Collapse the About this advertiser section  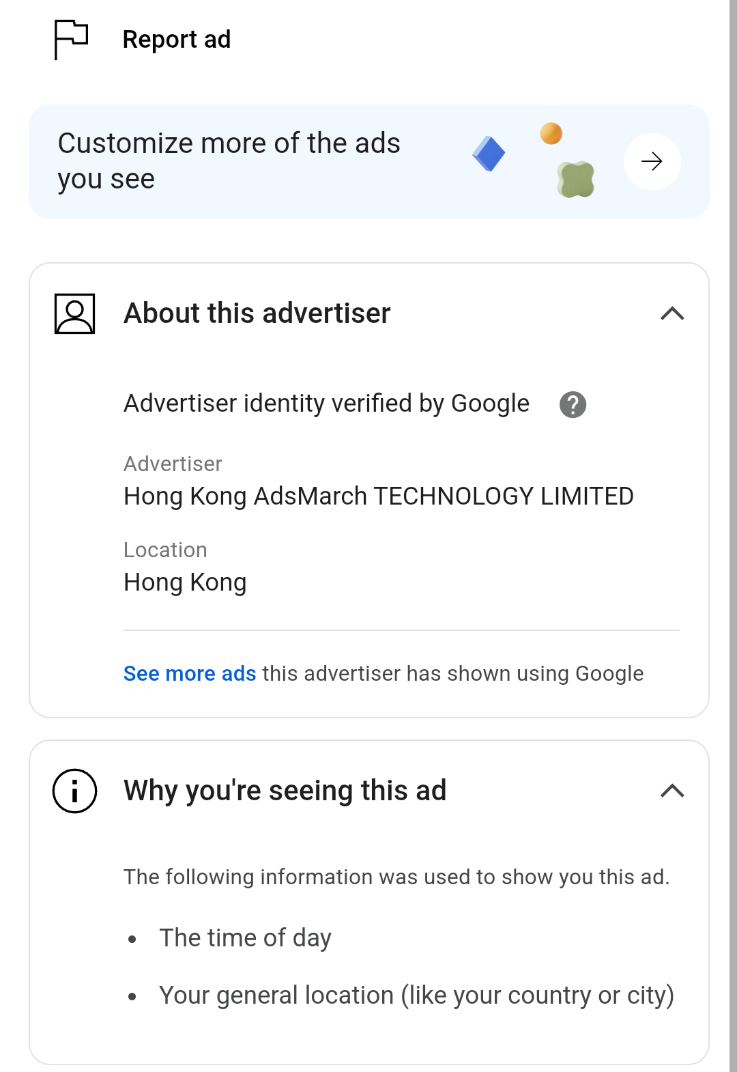click(x=672, y=313)
